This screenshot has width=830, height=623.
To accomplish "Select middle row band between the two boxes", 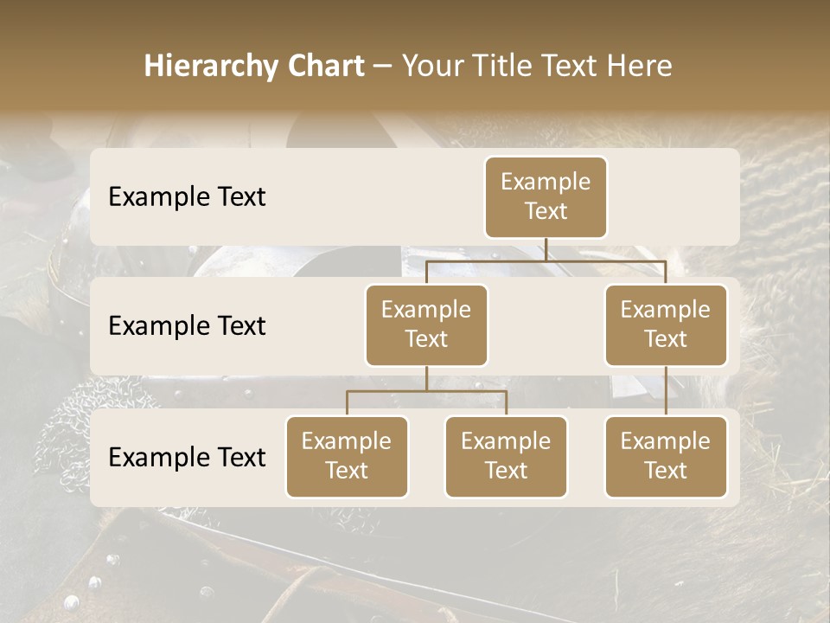I will pyautogui.click(x=546, y=325).
